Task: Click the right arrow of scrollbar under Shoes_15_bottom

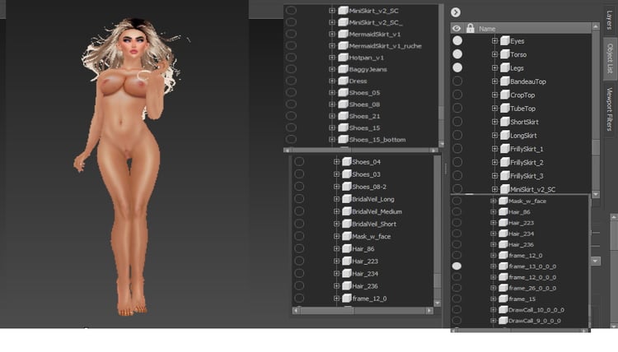Action: [433, 150]
